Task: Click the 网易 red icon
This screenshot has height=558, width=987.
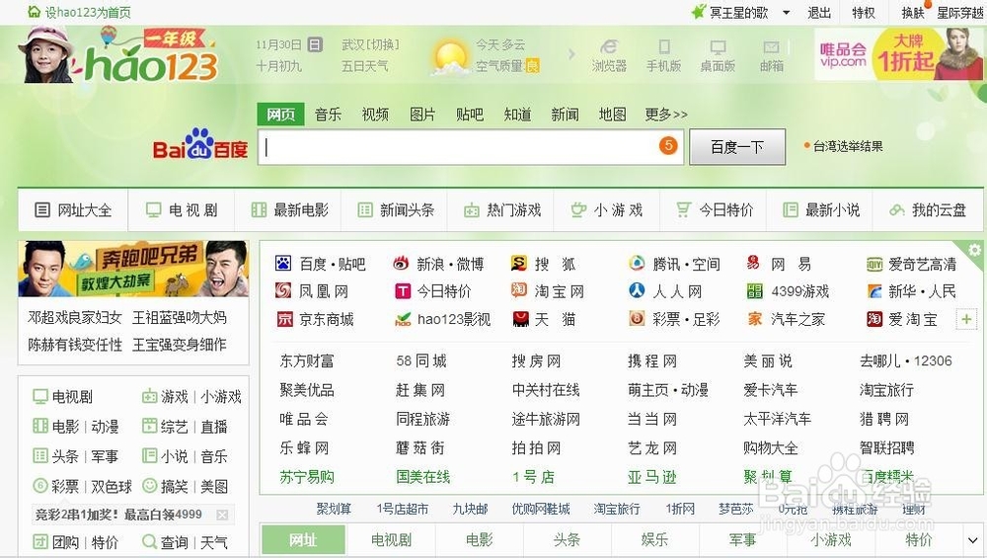Action: pyautogui.click(x=753, y=264)
